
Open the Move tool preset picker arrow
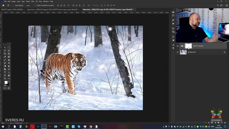(x=10, y=5)
